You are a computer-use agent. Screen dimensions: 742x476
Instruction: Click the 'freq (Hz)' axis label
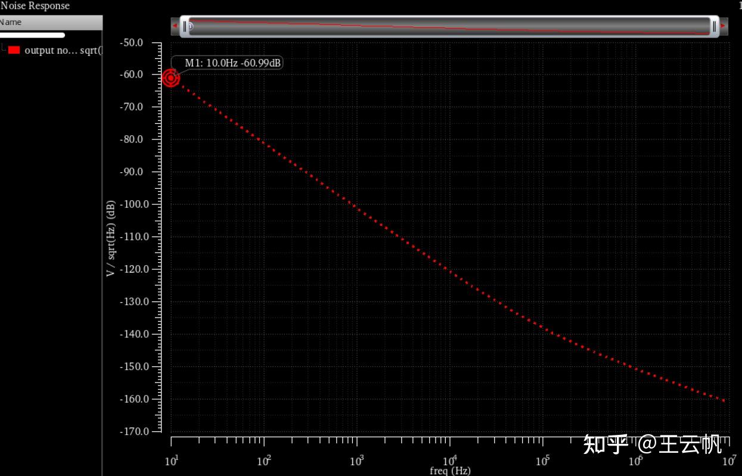point(450,470)
